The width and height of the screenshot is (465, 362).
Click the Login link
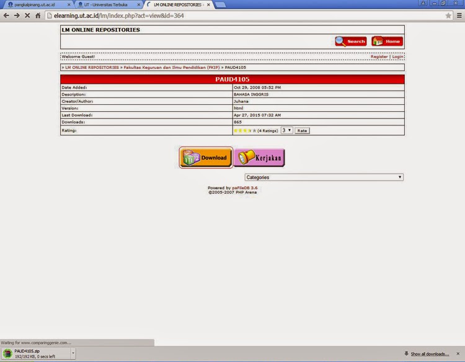397,57
